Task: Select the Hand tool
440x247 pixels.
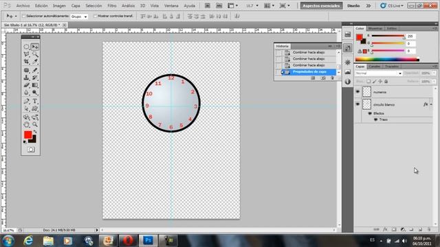Action: [26, 124]
